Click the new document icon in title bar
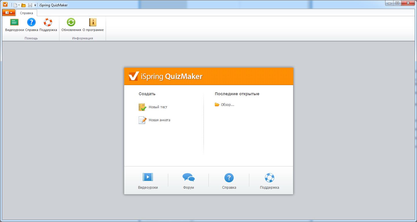Image resolution: width=417 pixels, height=222 pixels. (x=15, y=5)
